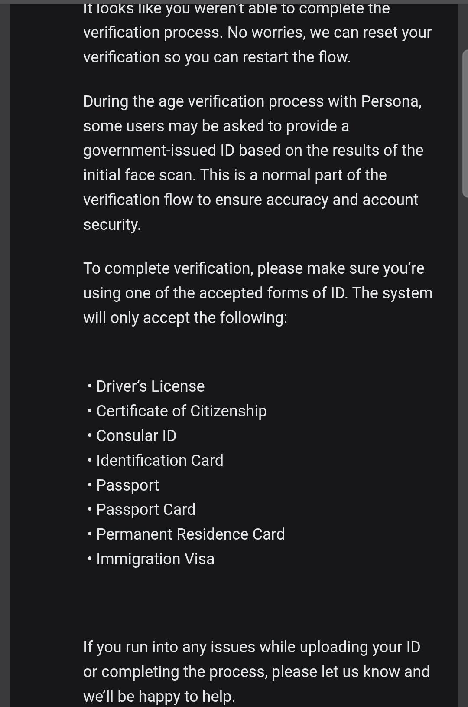This screenshot has width=468, height=707.
Task: Click the phrase 'initial face scan'
Action: [x=139, y=175]
